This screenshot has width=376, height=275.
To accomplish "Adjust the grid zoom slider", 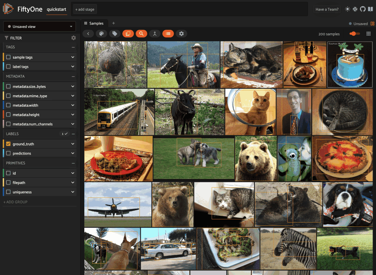I will point(355,34).
